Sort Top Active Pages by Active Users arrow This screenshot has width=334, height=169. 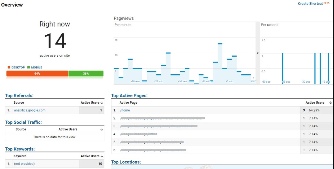331,103
